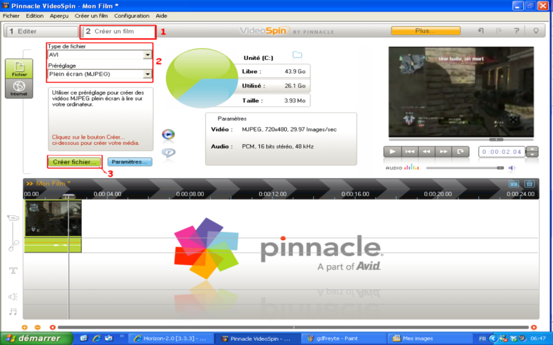Select the Fichier output option
The width and height of the screenshot is (553, 345).
[19, 68]
